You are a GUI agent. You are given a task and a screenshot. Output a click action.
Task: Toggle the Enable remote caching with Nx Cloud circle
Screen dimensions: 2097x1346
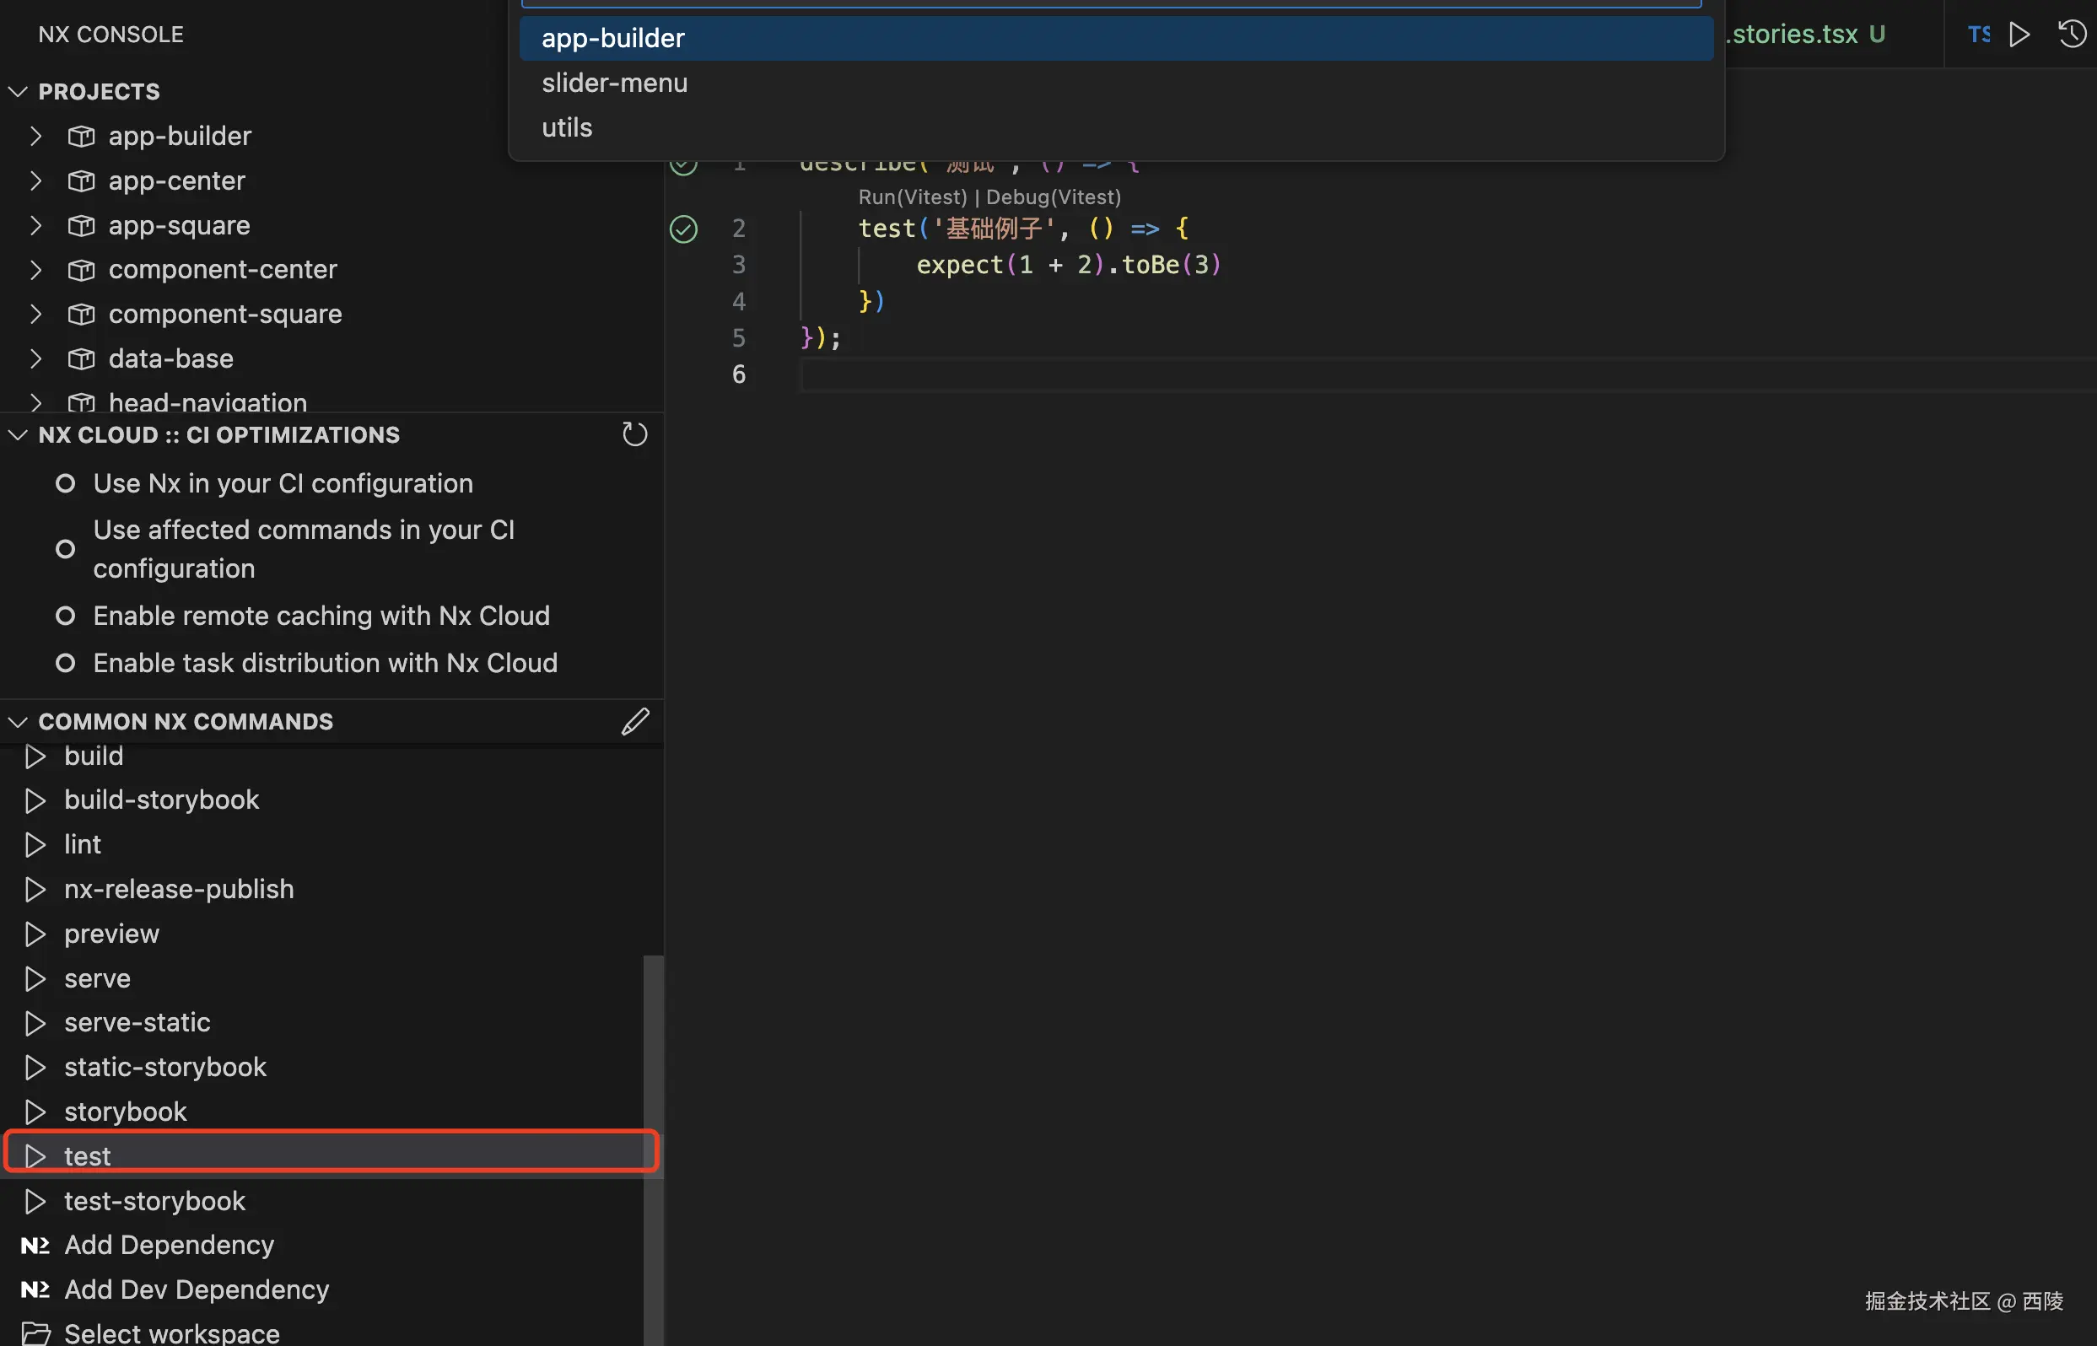66,616
